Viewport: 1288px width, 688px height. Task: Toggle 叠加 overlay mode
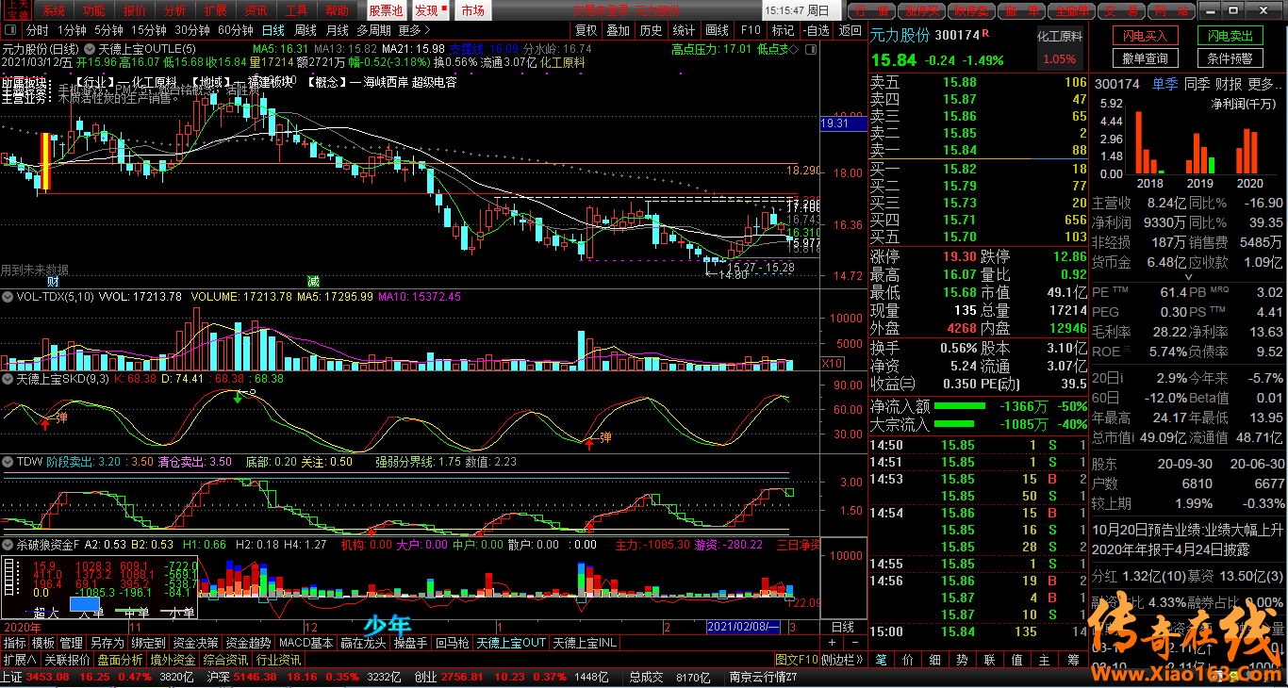pos(618,30)
